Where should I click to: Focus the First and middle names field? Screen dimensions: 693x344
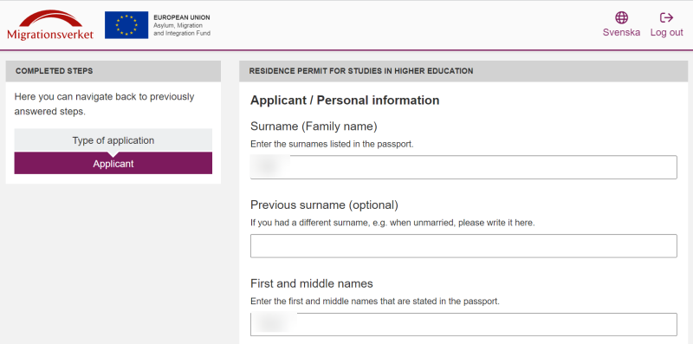click(x=463, y=325)
